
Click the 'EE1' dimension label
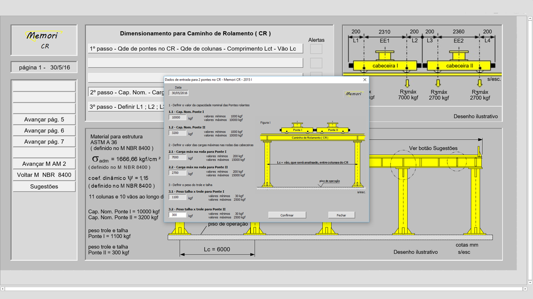[x=385, y=40]
